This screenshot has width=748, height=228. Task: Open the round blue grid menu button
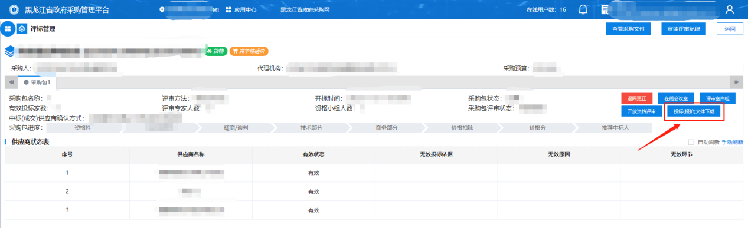[x=8, y=29]
